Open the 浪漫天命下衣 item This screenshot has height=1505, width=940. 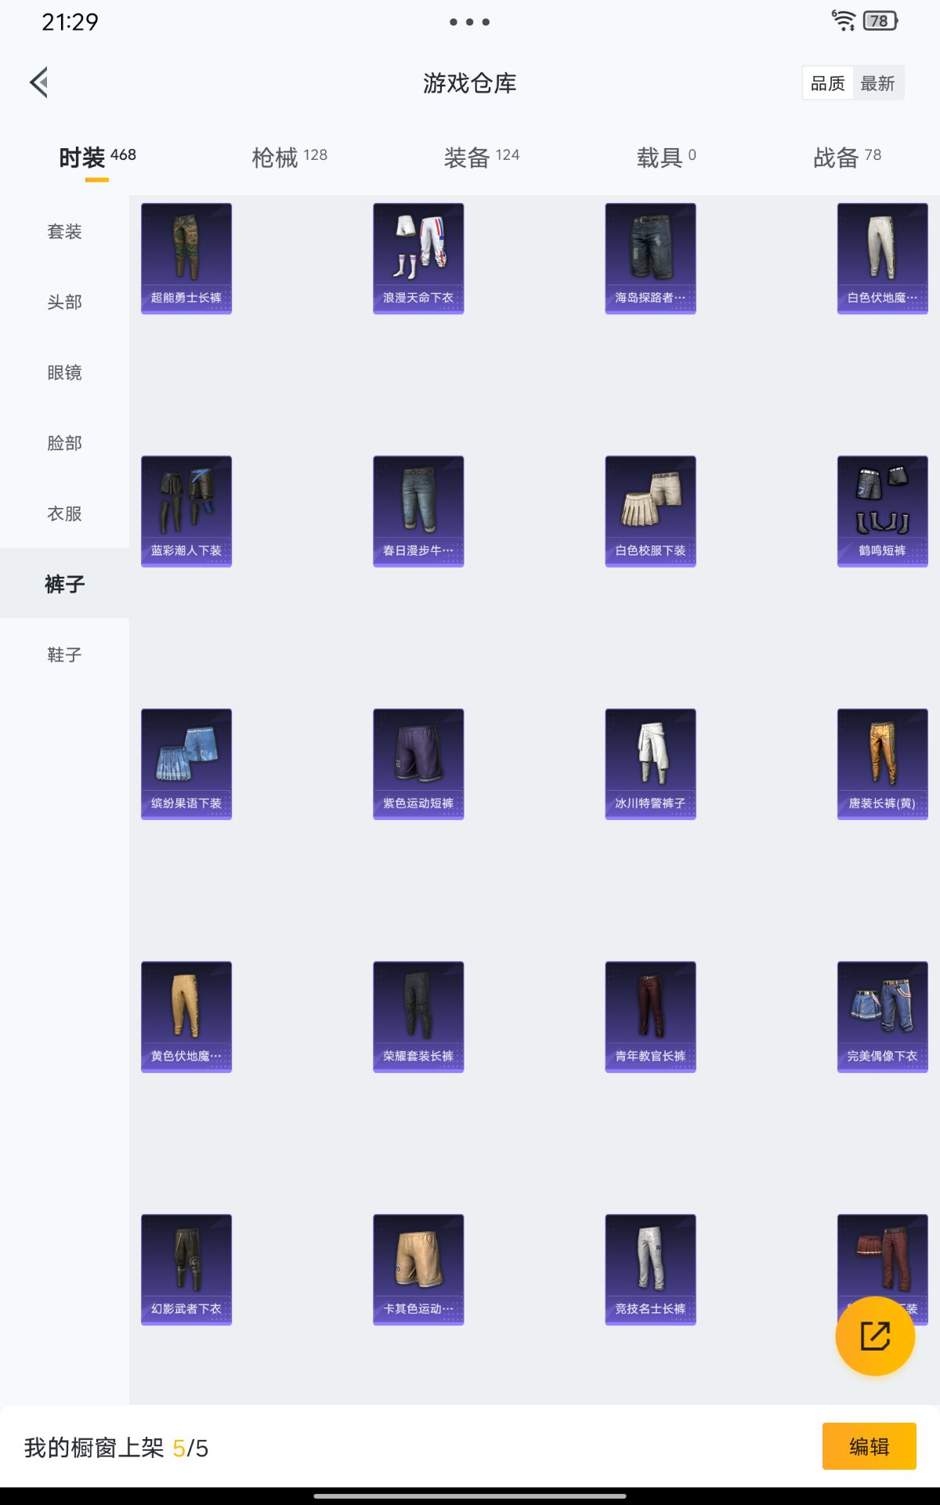point(418,258)
